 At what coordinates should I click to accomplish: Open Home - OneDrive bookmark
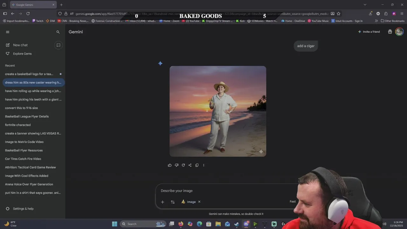point(293,21)
